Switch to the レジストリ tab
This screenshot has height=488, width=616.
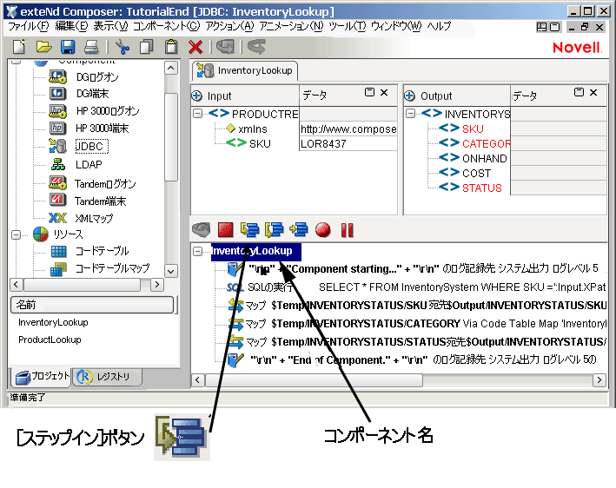pyautogui.click(x=107, y=377)
